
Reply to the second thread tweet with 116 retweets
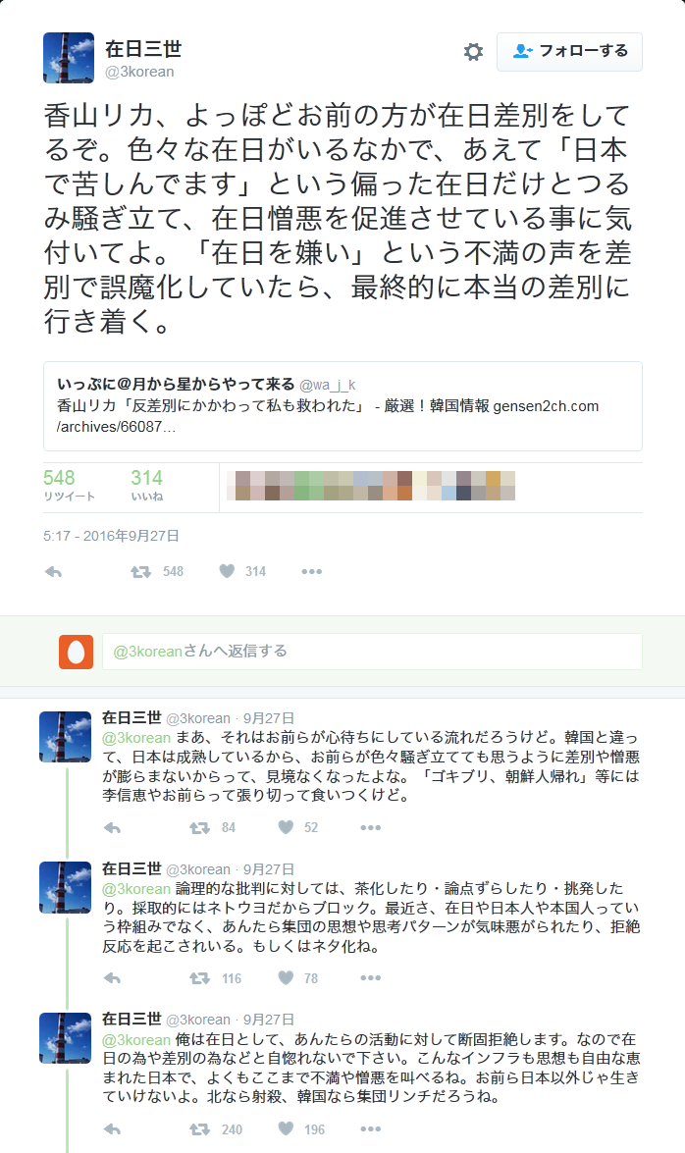[x=112, y=978]
